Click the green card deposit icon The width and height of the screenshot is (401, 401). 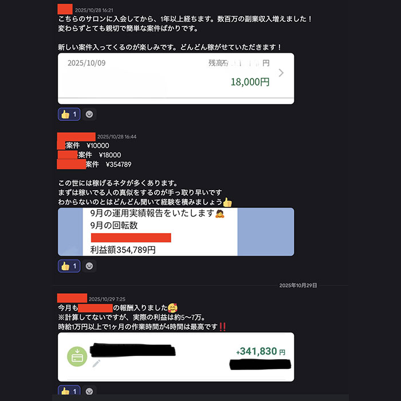[77, 356]
